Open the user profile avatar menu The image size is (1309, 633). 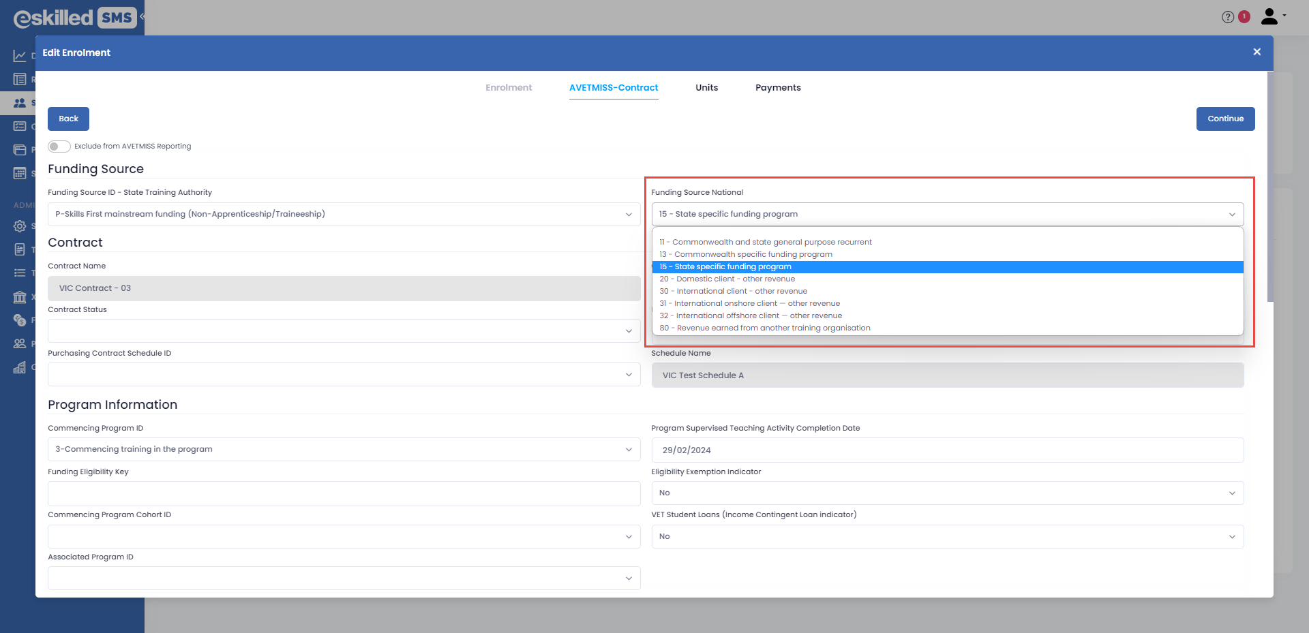pyautogui.click(x=1271, y=16)
